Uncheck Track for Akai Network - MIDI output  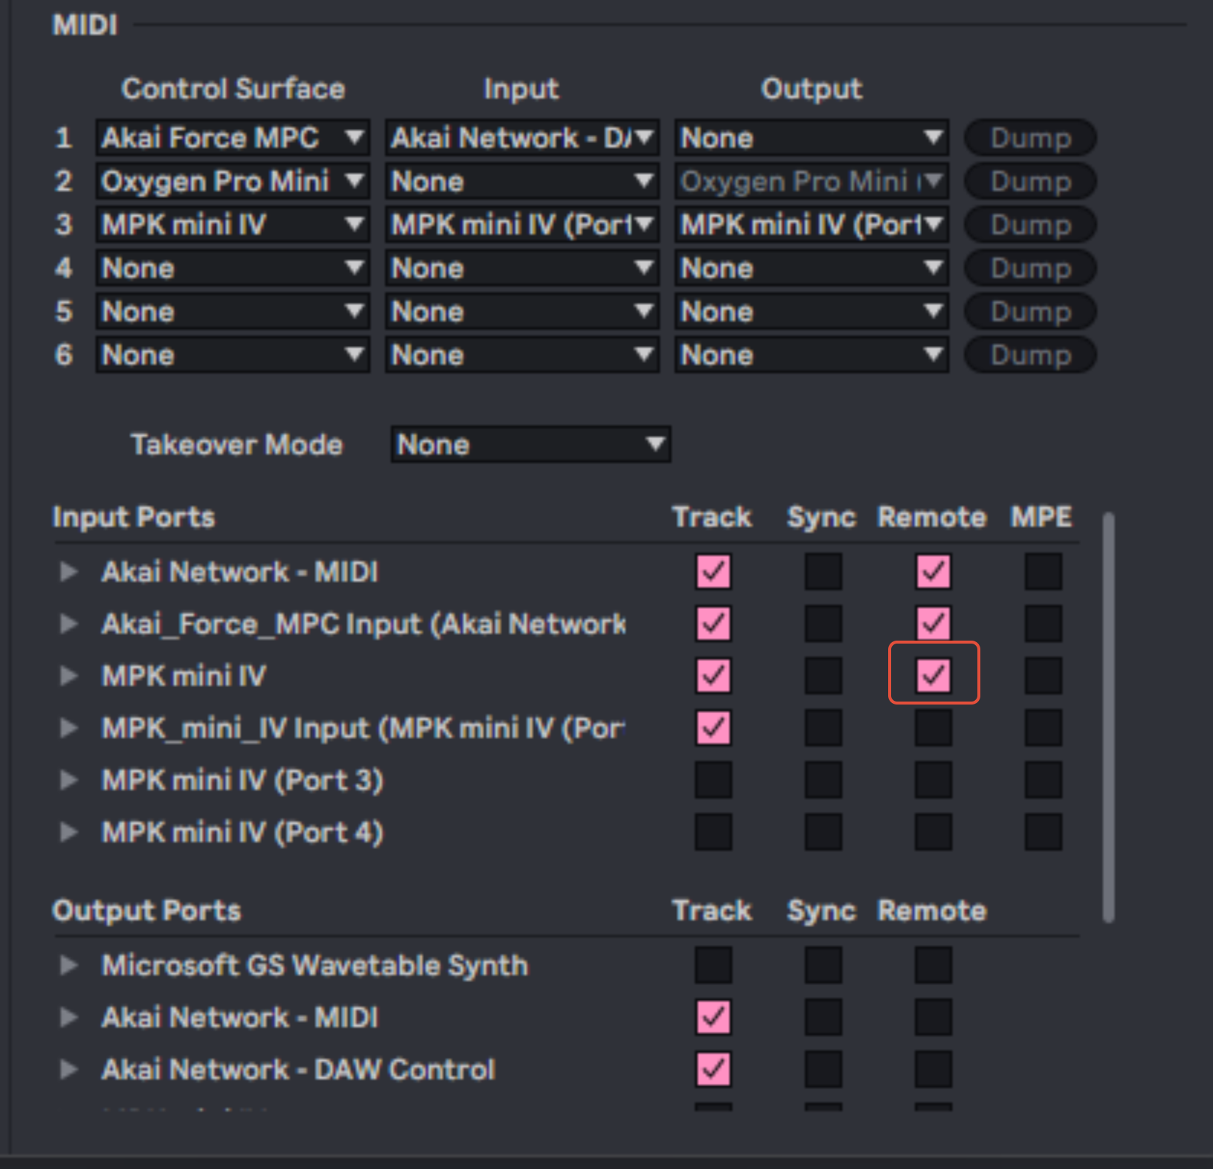coord(714,1017)
